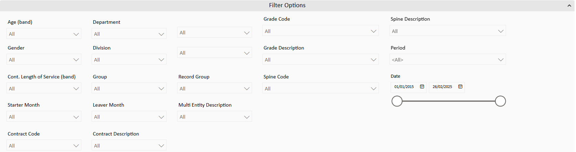This screenshot has width=576, height=152.
Task: Open the Leaver Month dropdown
Action: click(x=129, y=117)
